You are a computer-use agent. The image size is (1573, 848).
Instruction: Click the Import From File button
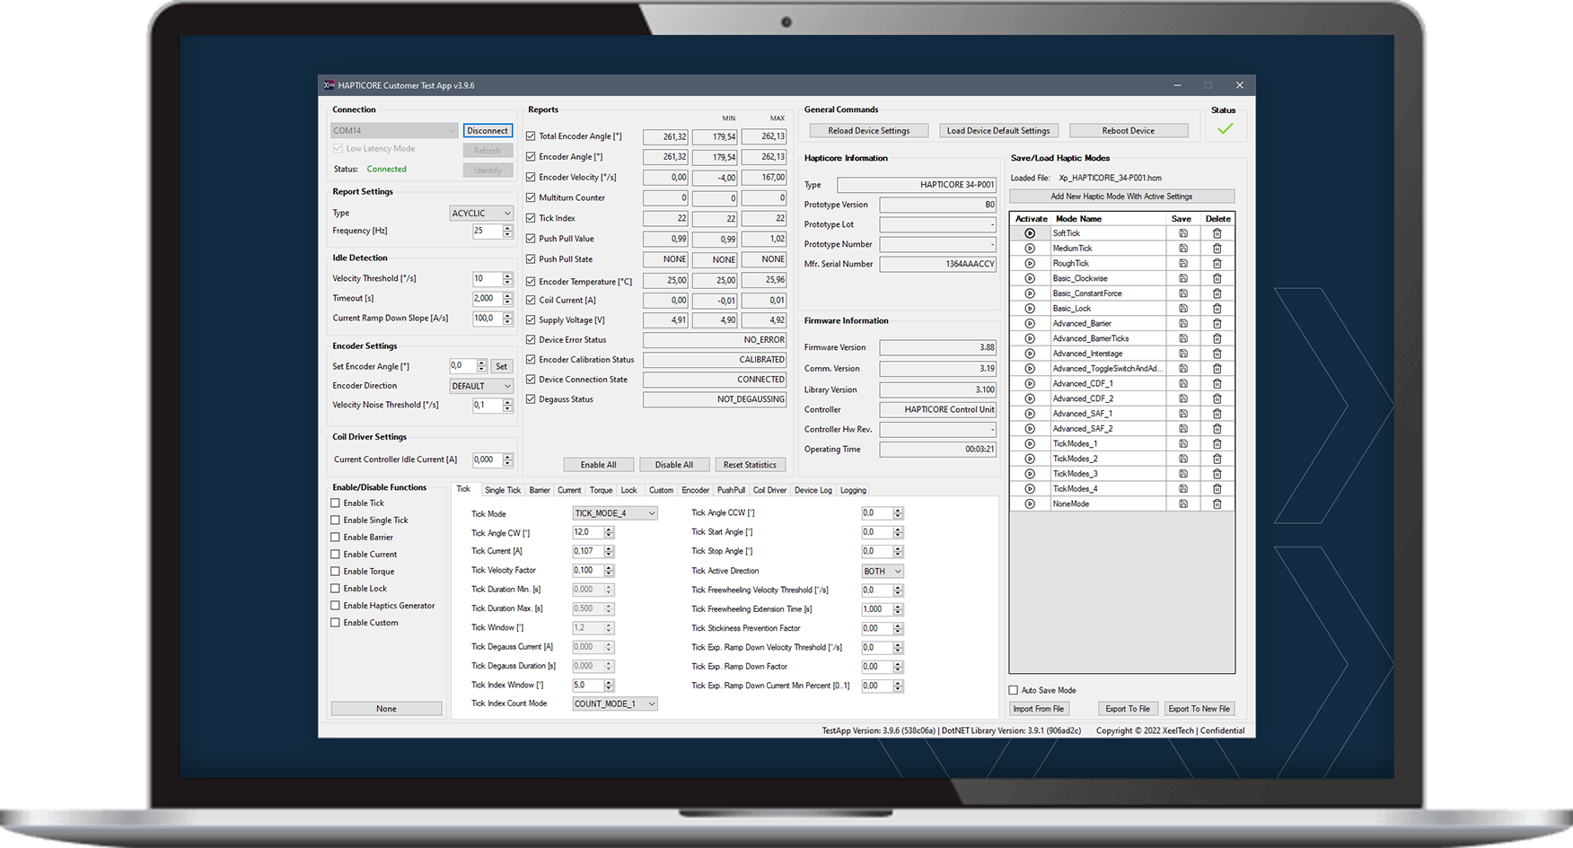click(x=1039, y=709)
